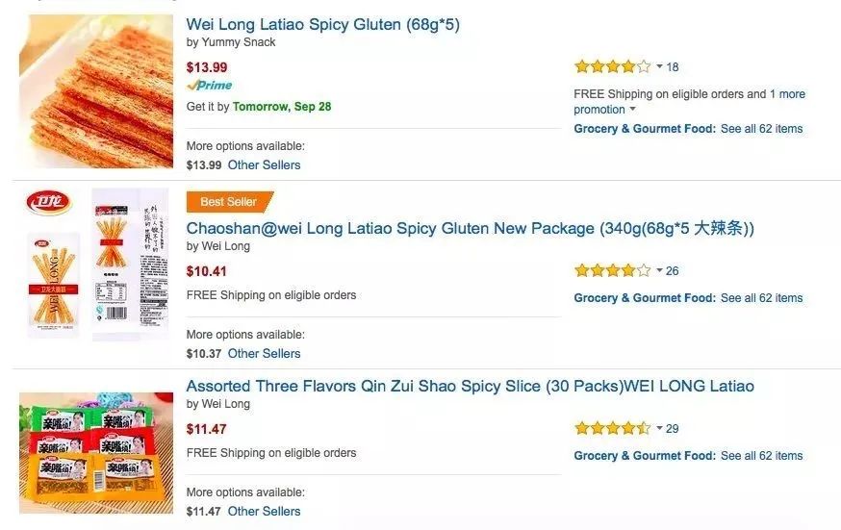Open Chaoshan@wei Long Latiao New Package title
Screen dimensions: 841x530
click(x=470, y=228)
